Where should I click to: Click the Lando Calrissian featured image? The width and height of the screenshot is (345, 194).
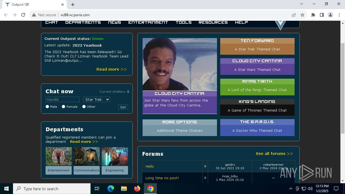point(180,64)
